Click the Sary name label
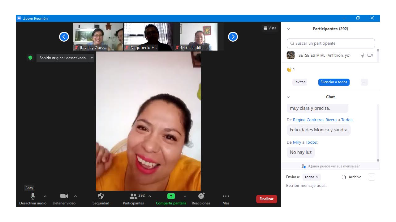 point(29,188)
